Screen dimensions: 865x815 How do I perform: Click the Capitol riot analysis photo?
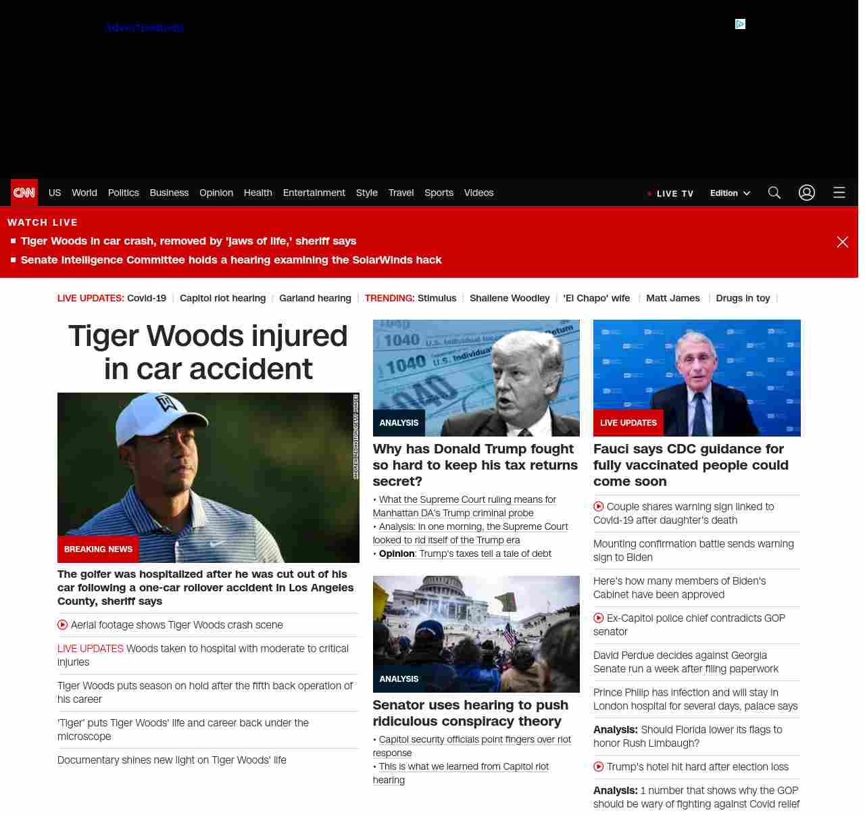click(x=476, y=634)
